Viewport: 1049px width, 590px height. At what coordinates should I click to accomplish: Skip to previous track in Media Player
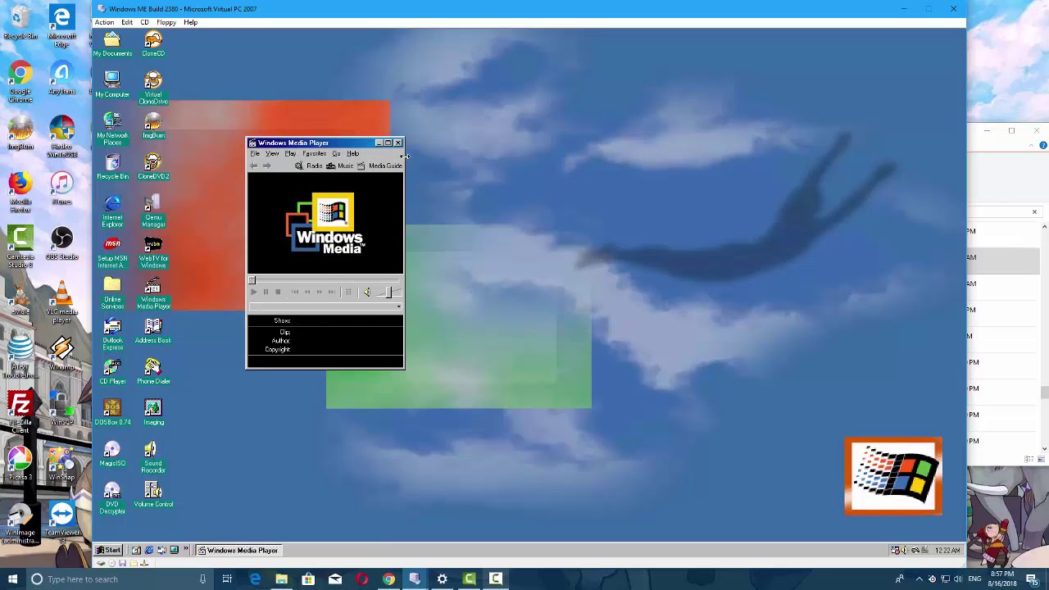pos(295,292)
